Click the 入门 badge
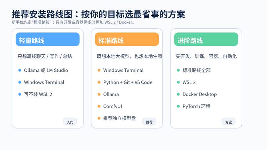267x150 pixels. [70, 122]
